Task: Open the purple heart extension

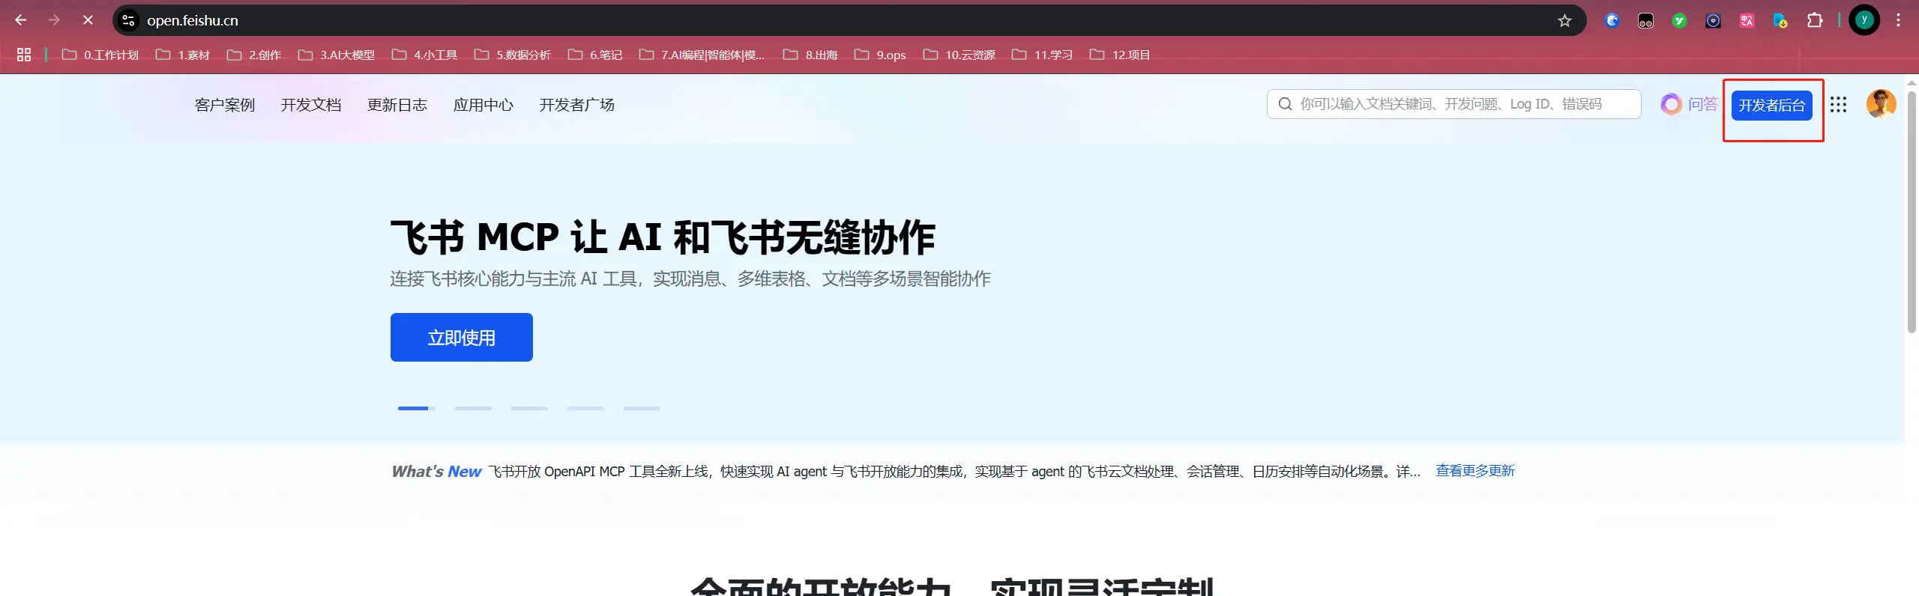Action: (x=1713, y=20)
